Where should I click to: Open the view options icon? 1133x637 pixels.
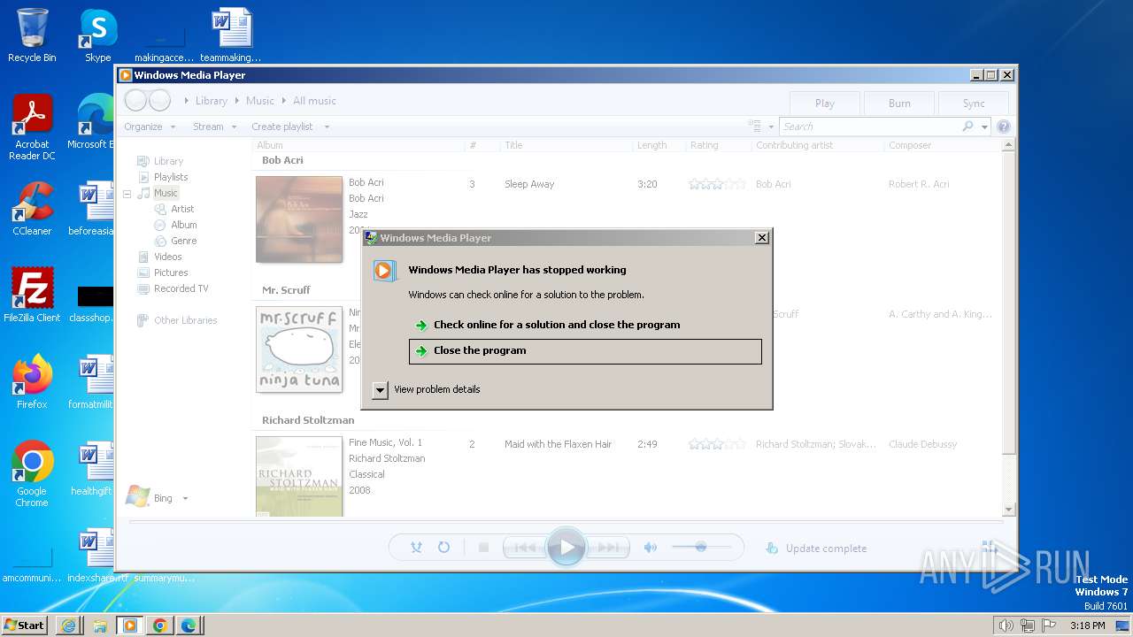click(x=754, y=127)
